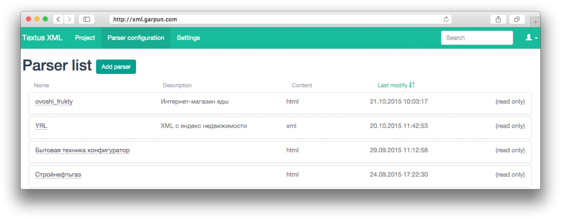The height and width of the screenshot is (219, 561).
Task: Open Бытовая техника конфигуратор parser link
Action: tap(82, 150)
